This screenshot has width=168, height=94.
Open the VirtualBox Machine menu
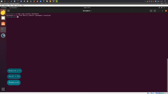coord(6,5)
